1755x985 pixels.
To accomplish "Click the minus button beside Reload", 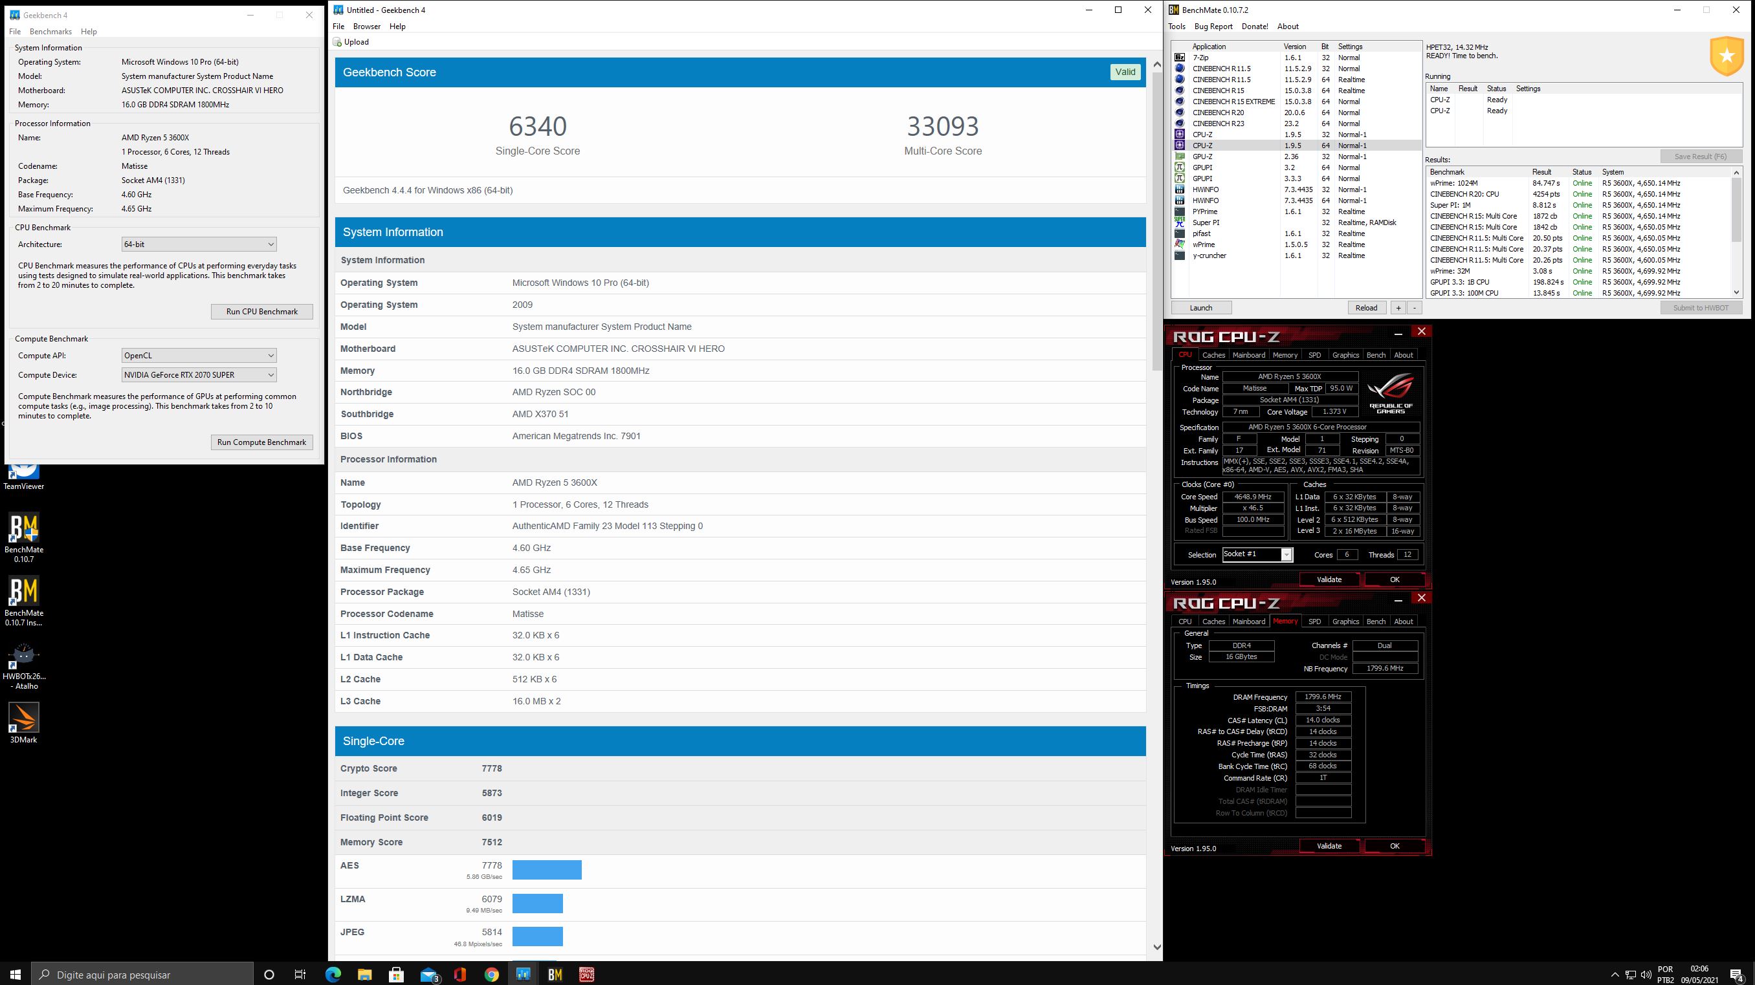I will tap(1415, 308).
